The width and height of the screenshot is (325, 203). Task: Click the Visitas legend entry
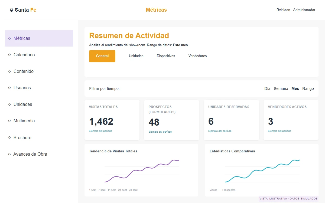(x=213, y=190)
